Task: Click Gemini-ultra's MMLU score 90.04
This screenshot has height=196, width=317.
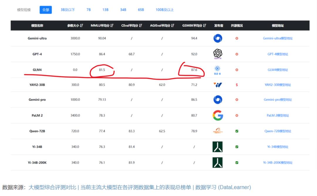Action: tap(102, 38)
